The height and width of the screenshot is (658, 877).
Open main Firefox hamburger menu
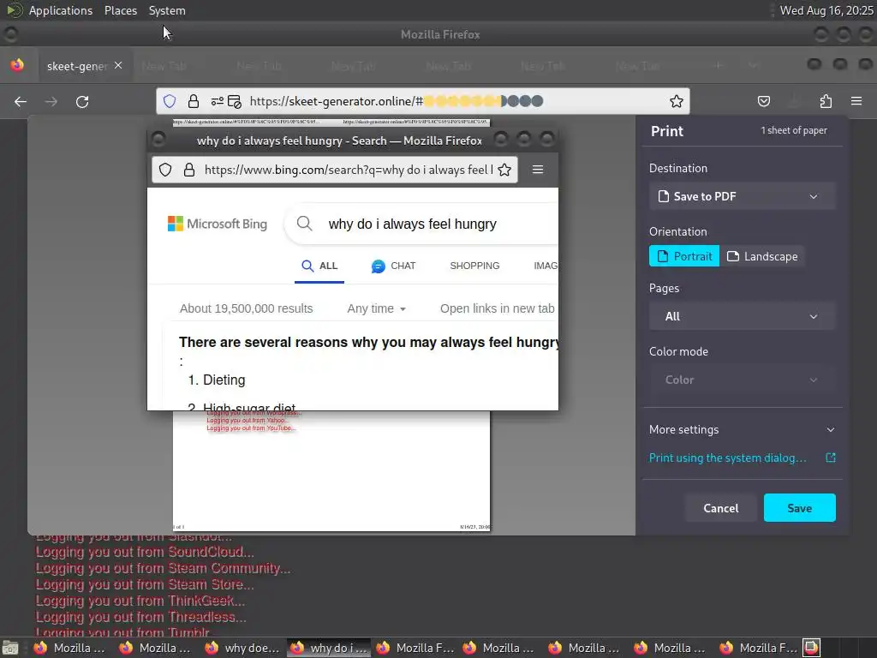tap(856, 101)
